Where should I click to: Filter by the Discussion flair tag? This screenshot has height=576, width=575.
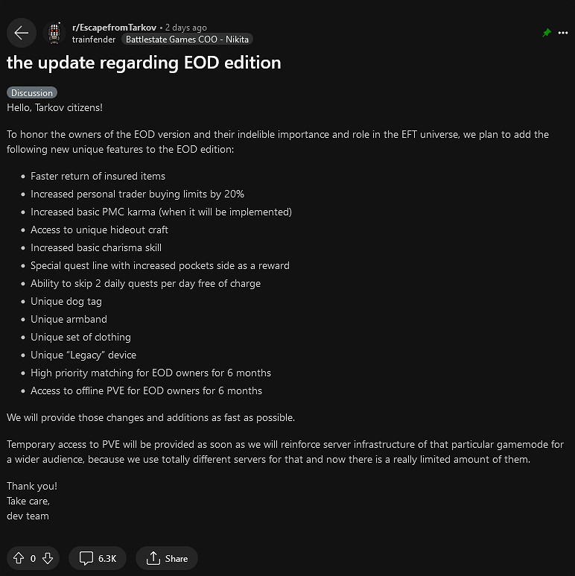32,93
